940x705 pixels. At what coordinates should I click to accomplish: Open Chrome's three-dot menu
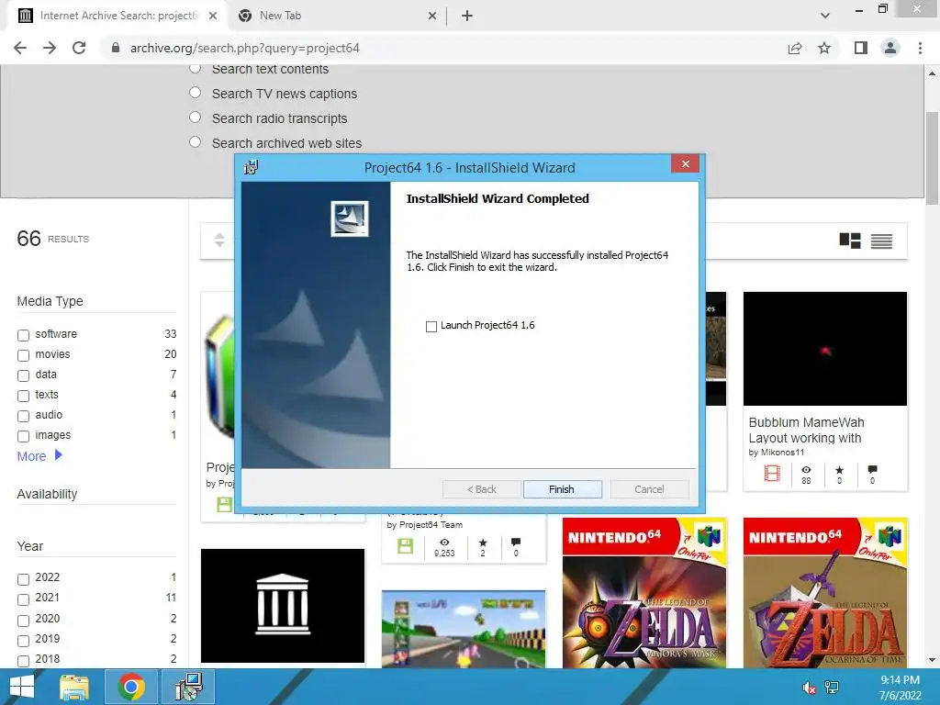[920, 48]
